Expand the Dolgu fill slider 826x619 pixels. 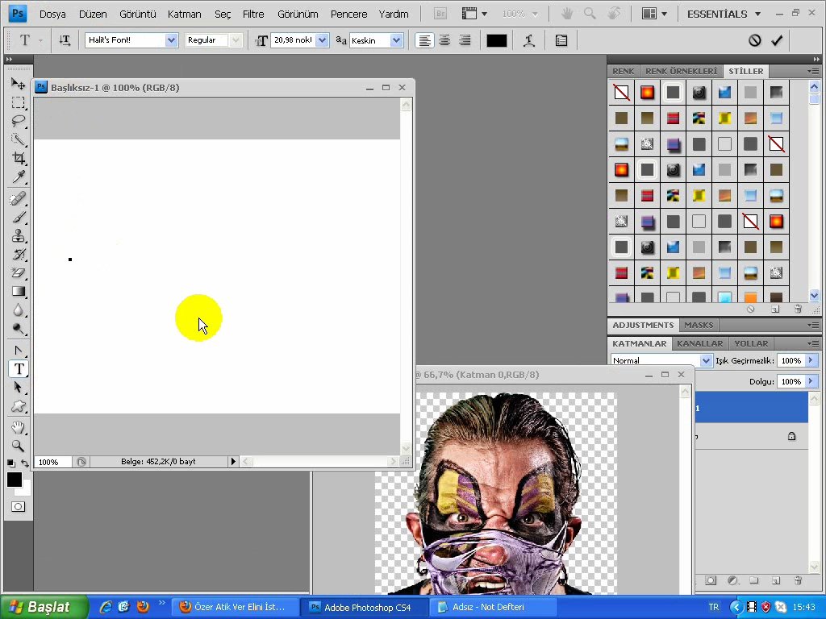tap(811, 381)
